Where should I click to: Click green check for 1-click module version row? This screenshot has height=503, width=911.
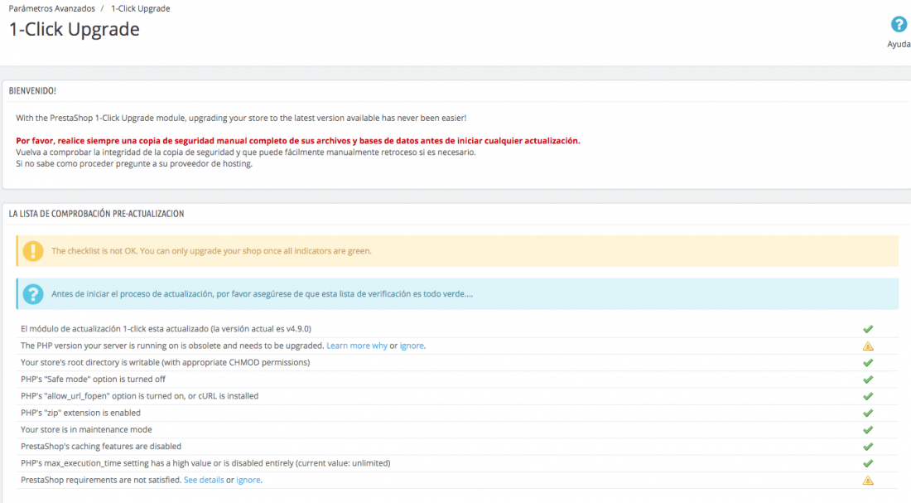click(868, 329)
